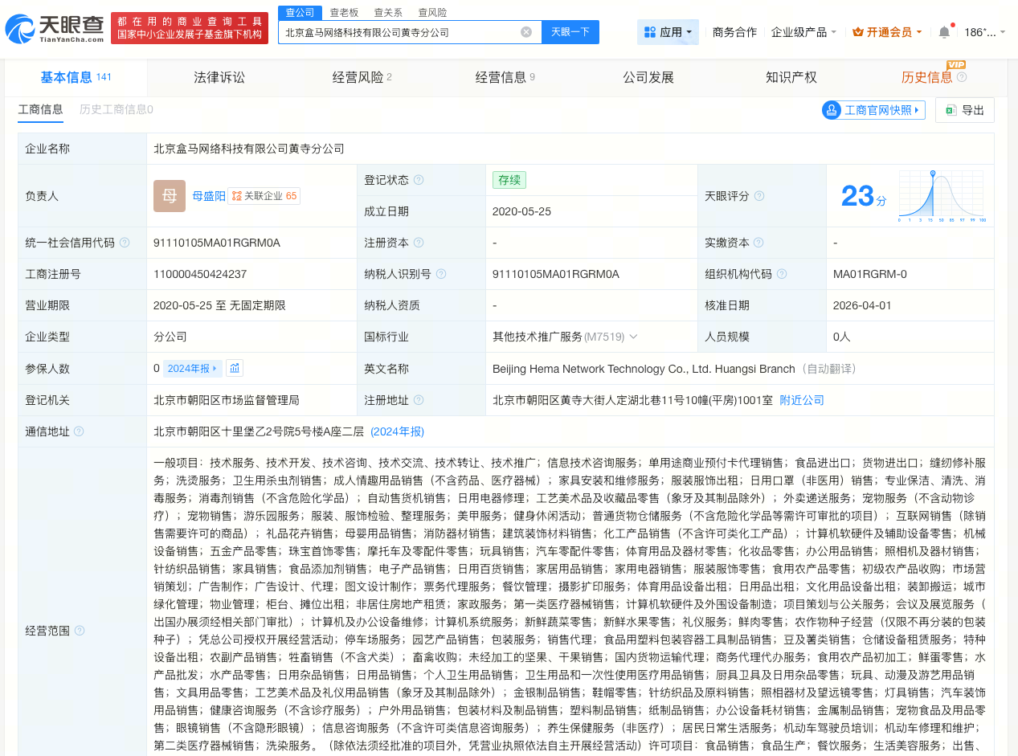Clear the search box with the X icon
The height and width of the screenshot is (756, 1018).
tap(526, 32)
